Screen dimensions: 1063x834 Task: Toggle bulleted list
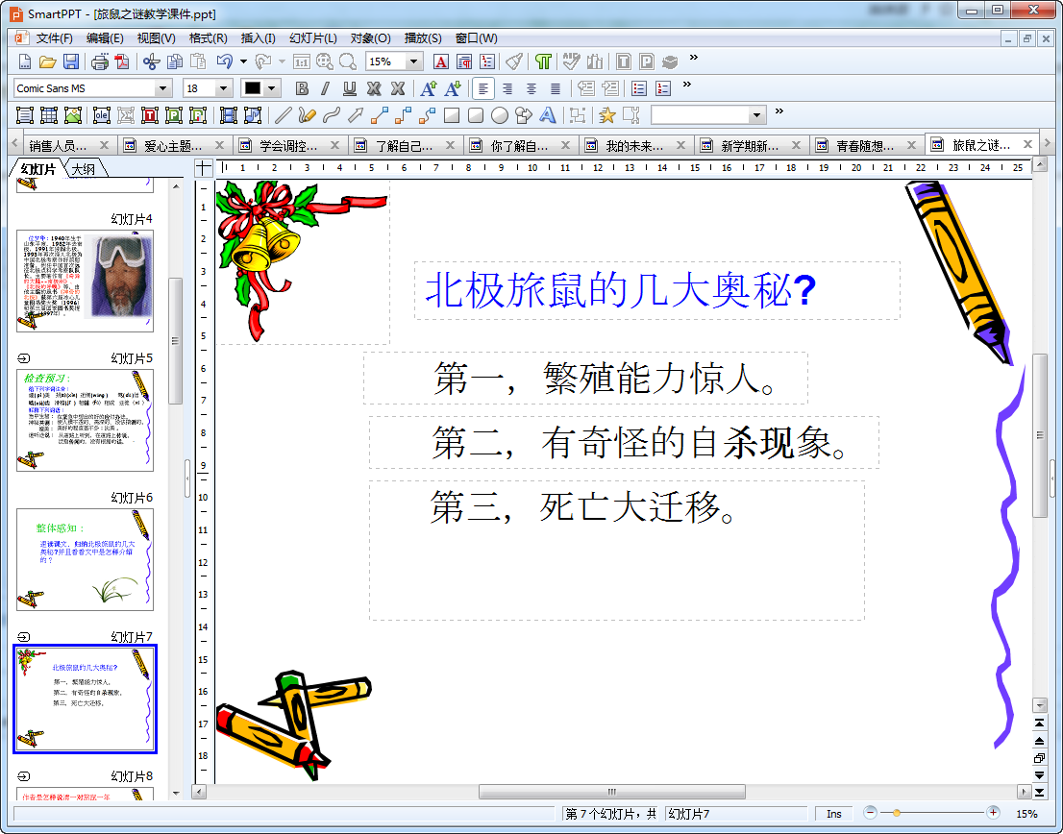coord(638,88)
